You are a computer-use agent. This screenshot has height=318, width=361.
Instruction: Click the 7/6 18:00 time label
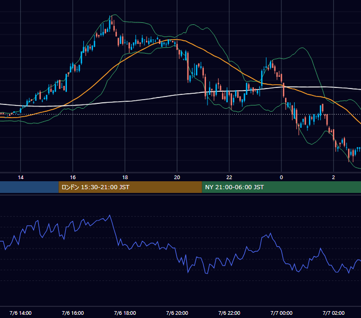tap(125, 313)
